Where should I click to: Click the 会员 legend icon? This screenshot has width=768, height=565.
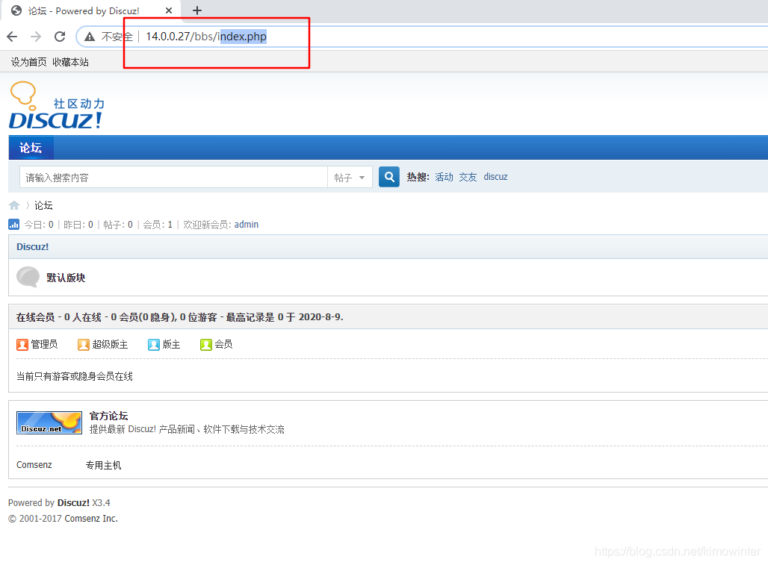pyautogui.click(x=205, y=344)
